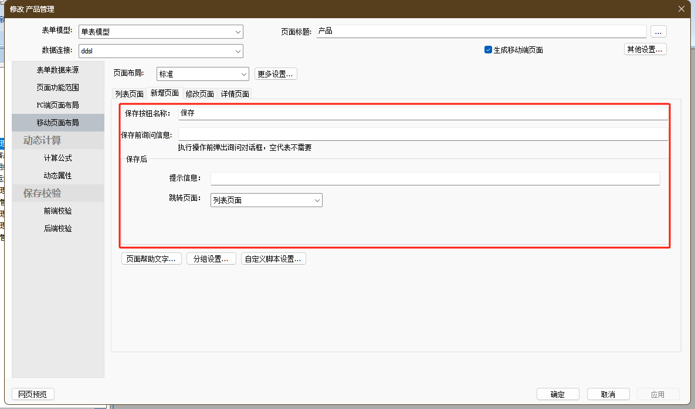695x409 pixels.
Task: Expand the 表单模型 dropdown
Action: tap(238, 32)
